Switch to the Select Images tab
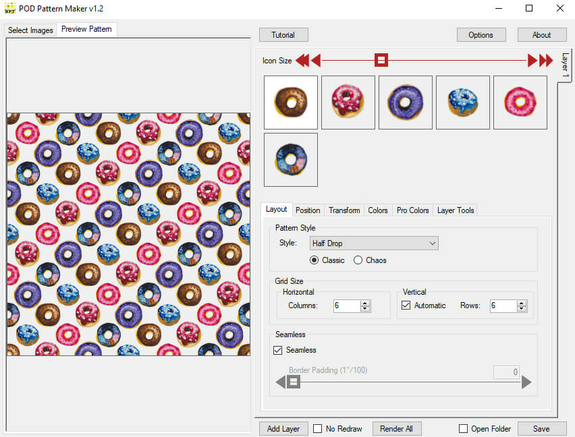Screen dimensions: 575x437 pyautogui.click(x=30, y=30)
